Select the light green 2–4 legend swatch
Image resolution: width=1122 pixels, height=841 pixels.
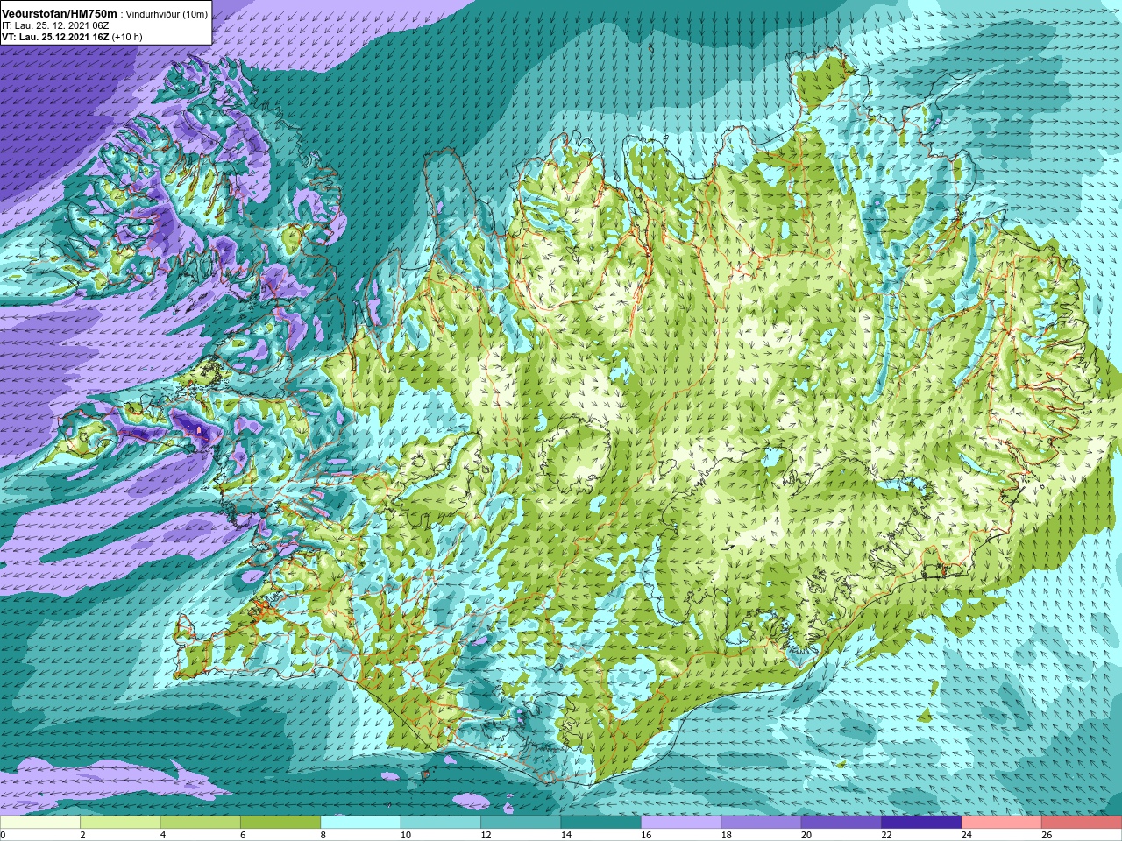tap(120, 823)
